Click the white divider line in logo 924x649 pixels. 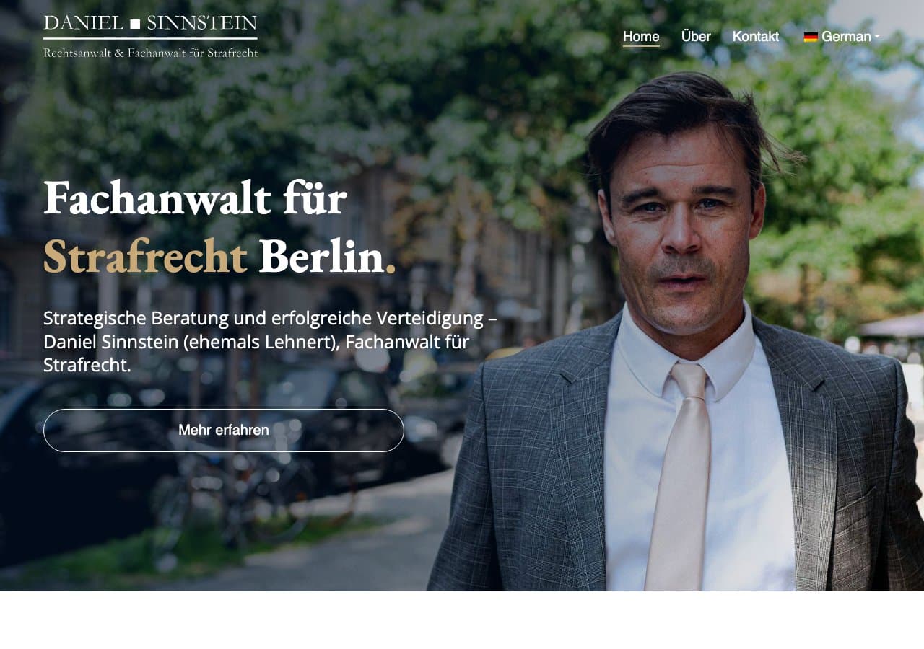pyautogui.click(x=150, y=38)
